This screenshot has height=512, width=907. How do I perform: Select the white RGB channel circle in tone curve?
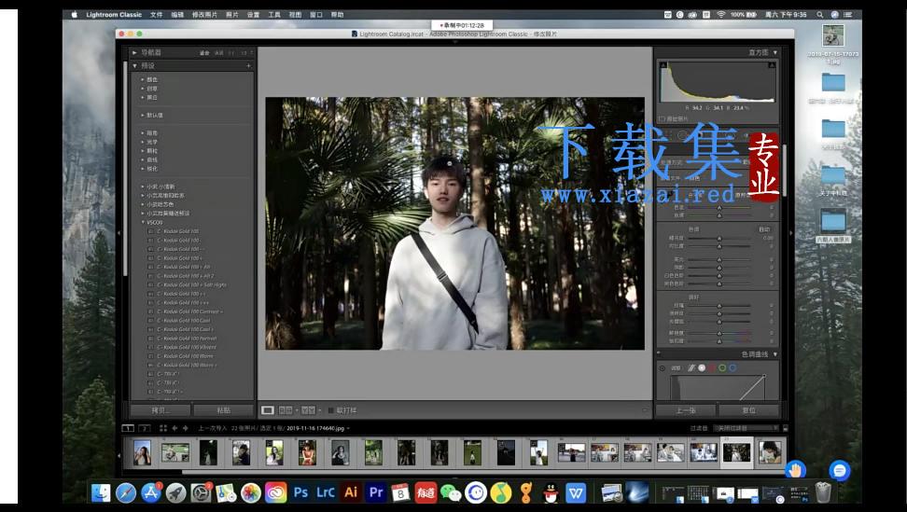702,368
